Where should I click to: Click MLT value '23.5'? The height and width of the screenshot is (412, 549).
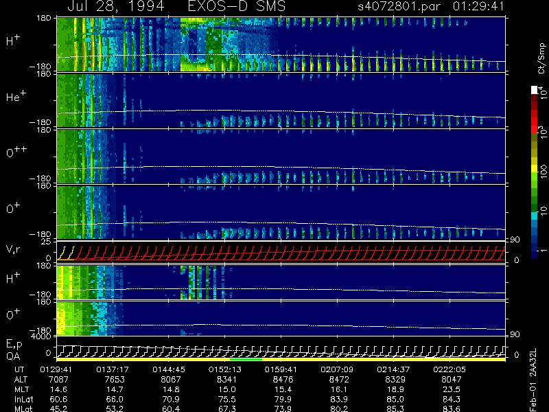tap(452, 389)
